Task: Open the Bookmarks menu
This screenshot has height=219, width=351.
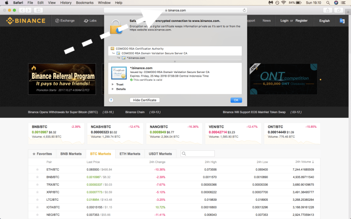Action: point(85,3)
